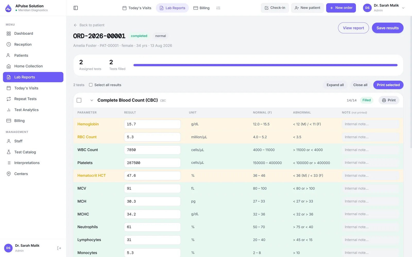Click the Hemoglobin internal note field
Screen dimensions: 412x257
371,124
